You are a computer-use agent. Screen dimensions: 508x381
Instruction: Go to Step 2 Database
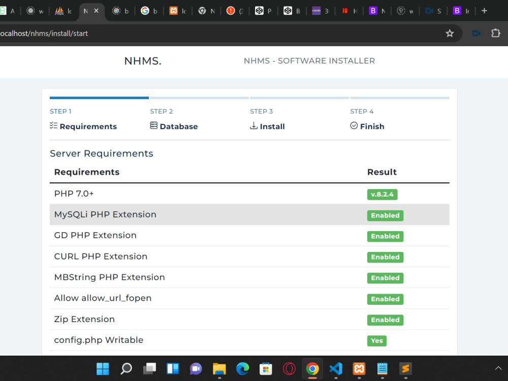click(x=174, y=119)
